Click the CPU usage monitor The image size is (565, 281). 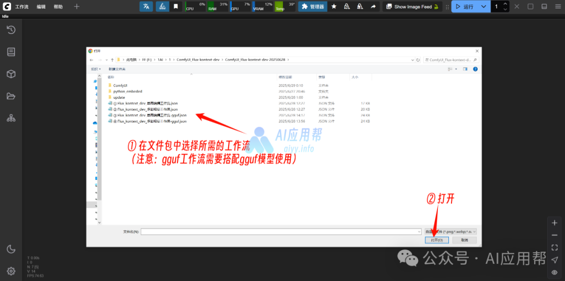tap(195, 6)
